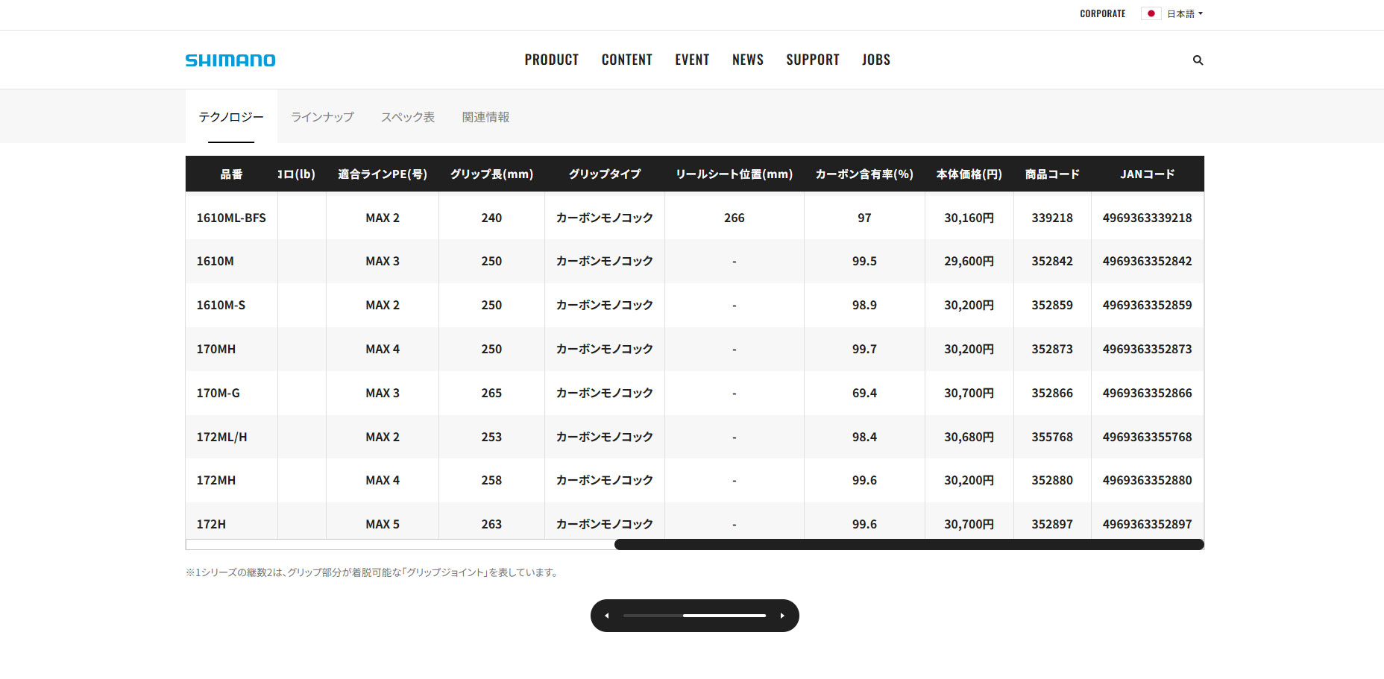Open the site search magnifier icon
This screenshot has height=679, width=1384.
(x=1198, y=60)
